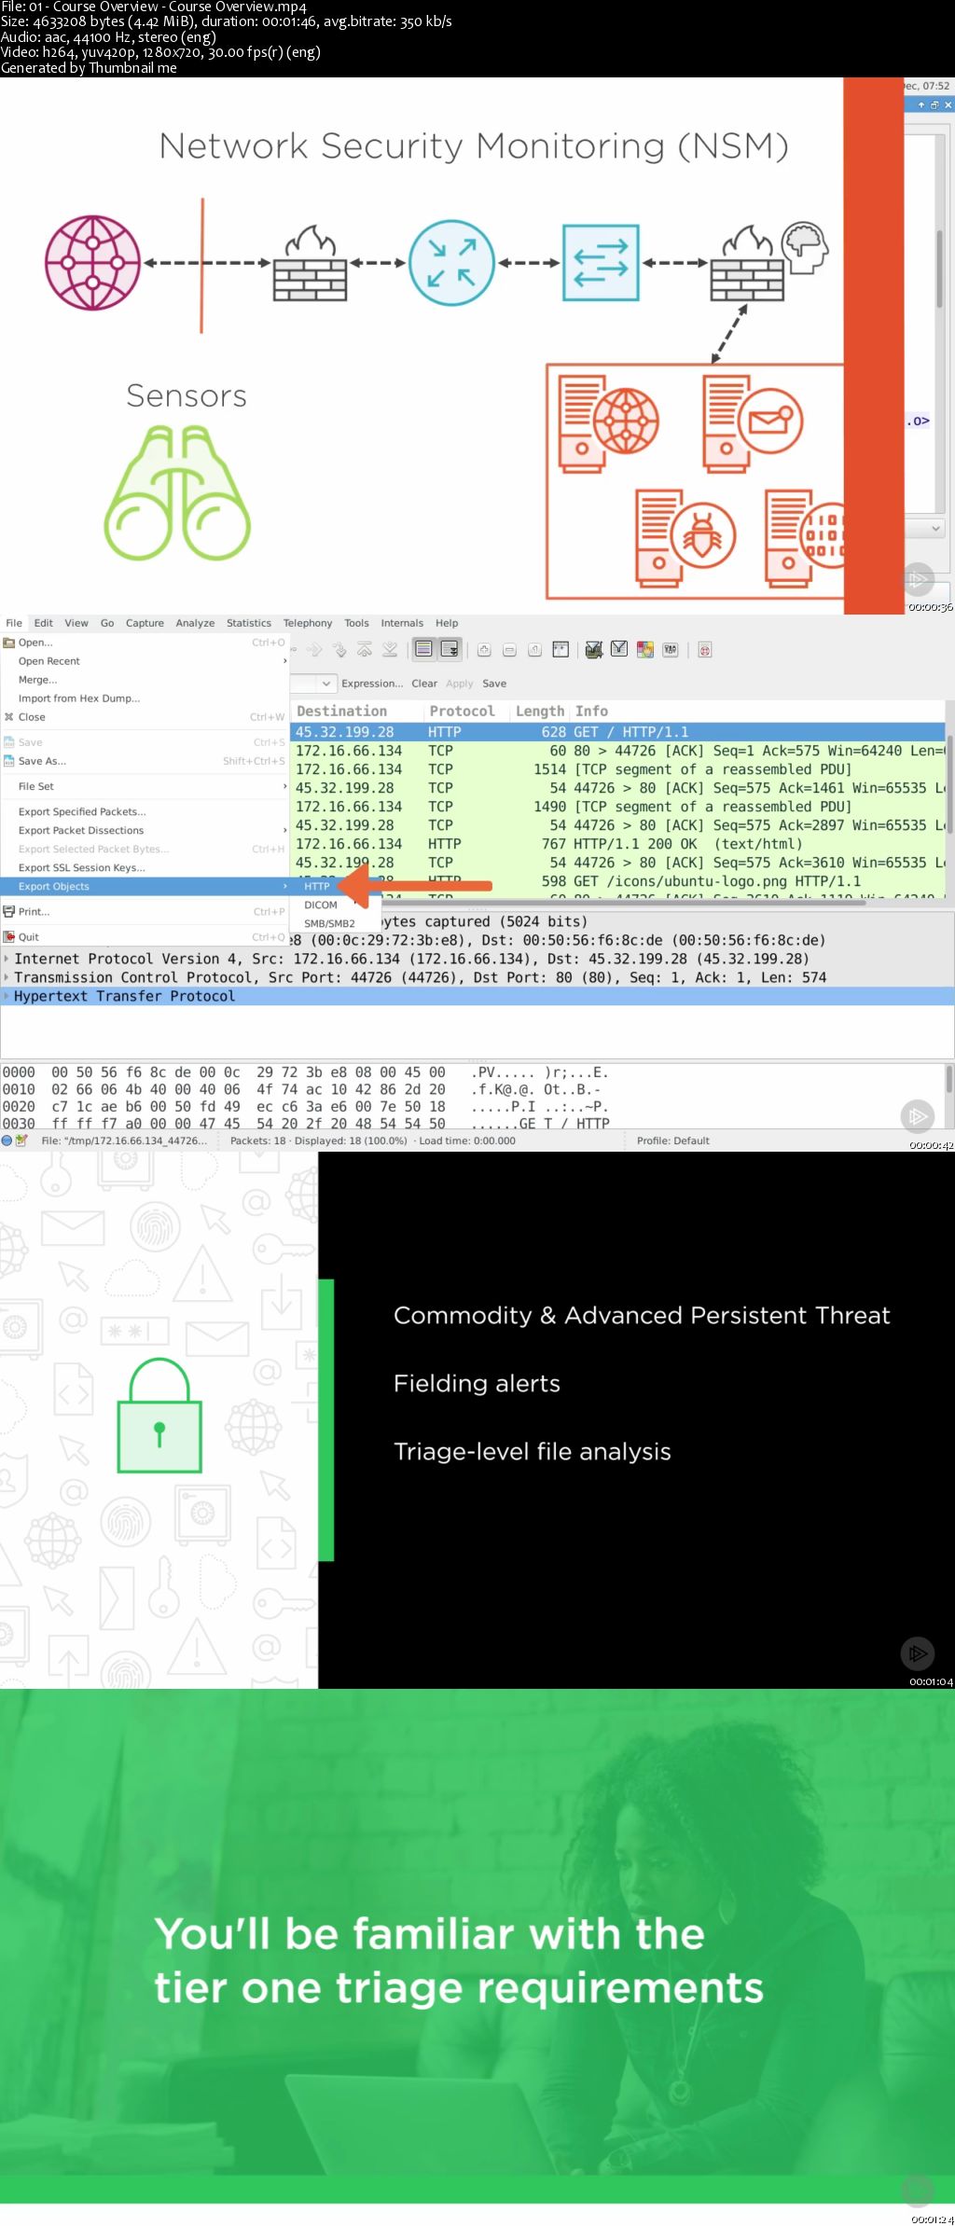Image resolution: width=955 pixels, height=2226 pixels.
Task: Open the display filter dropdown arrow
Action: (x=325, y=684)
